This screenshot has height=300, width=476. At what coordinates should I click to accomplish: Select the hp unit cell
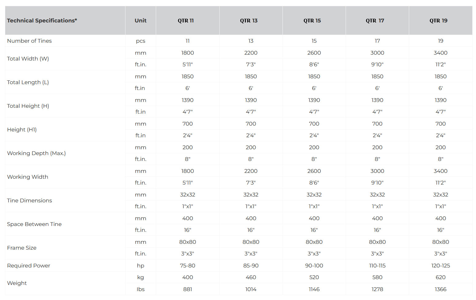click(140, 266)
